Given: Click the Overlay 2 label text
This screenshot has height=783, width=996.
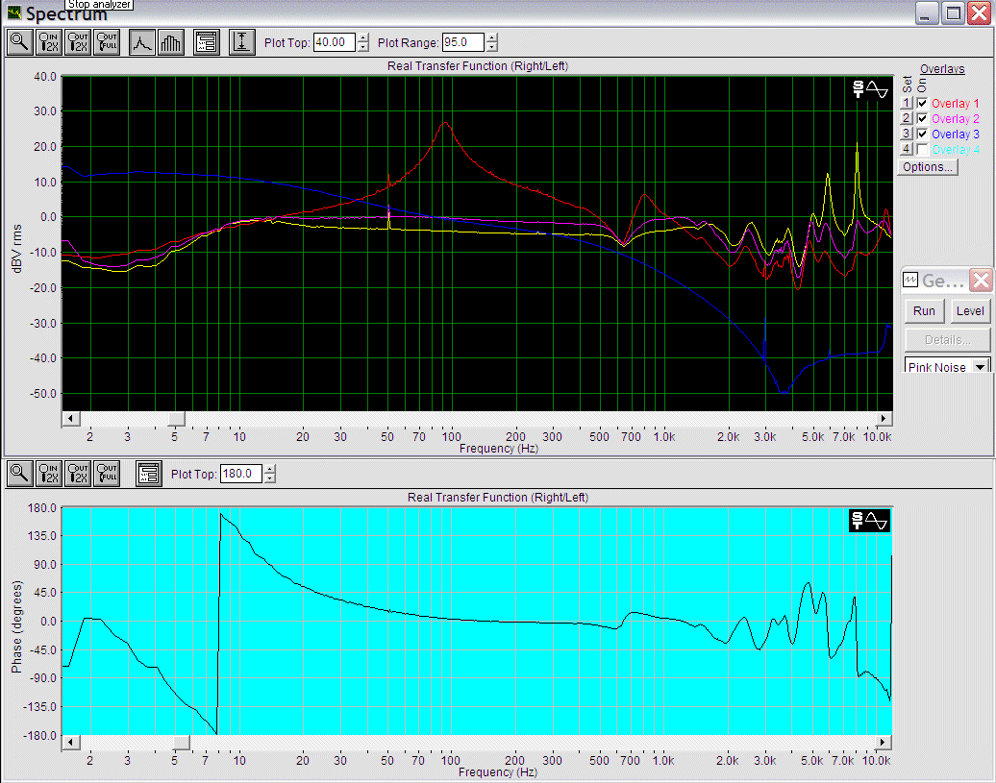Looking at the screenshot, I should [956, 119].
